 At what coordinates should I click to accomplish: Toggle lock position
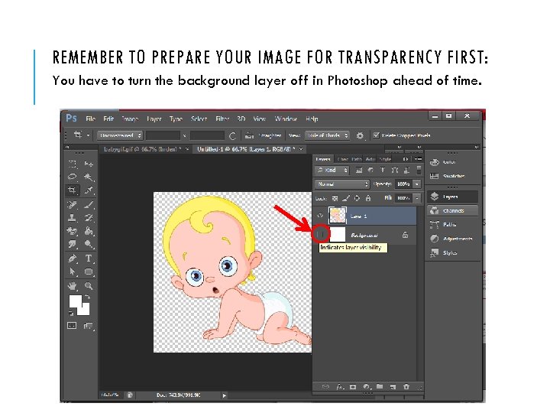coord(357,198)
